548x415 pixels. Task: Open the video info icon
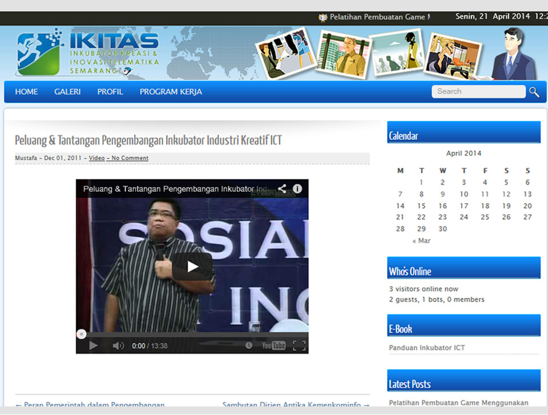click(x=297, y=188)
